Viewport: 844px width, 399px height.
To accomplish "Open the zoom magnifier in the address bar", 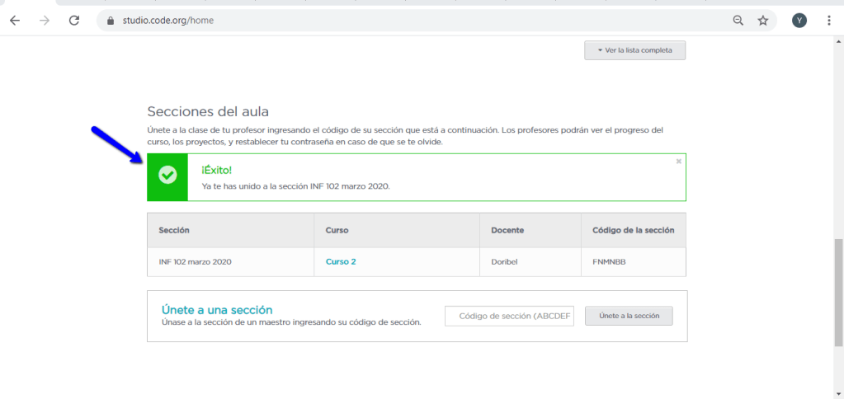I will click(738, 21).
